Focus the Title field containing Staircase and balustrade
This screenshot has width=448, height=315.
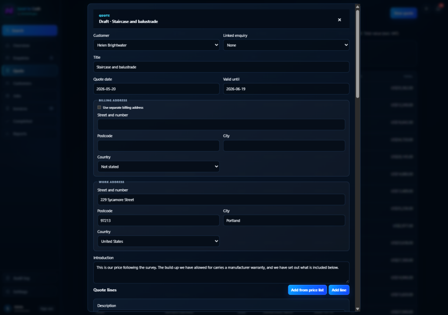(221, 67)
